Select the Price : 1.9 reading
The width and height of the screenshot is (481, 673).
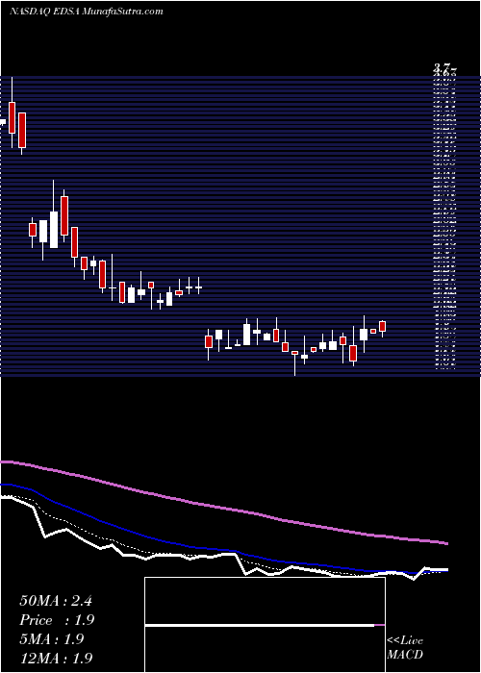point(57,620)
